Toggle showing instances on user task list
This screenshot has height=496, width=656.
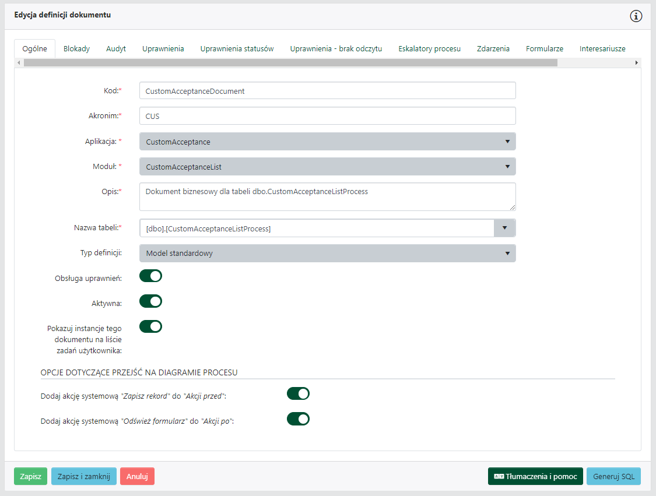150,326
